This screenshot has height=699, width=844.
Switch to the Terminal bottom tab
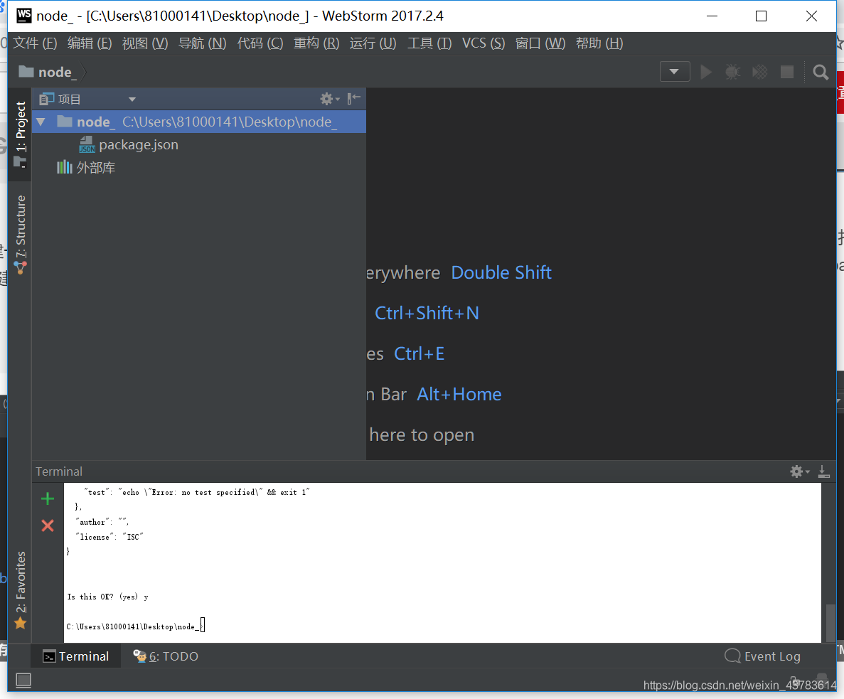click(x=76, y=656)
